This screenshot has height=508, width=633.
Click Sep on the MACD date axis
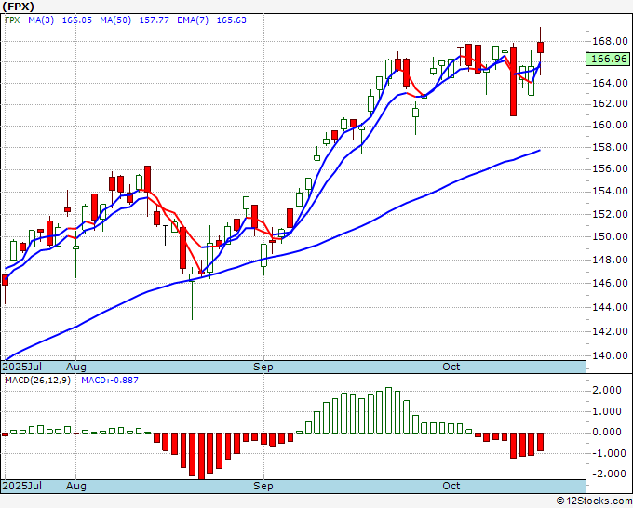[x=263, y=486]
